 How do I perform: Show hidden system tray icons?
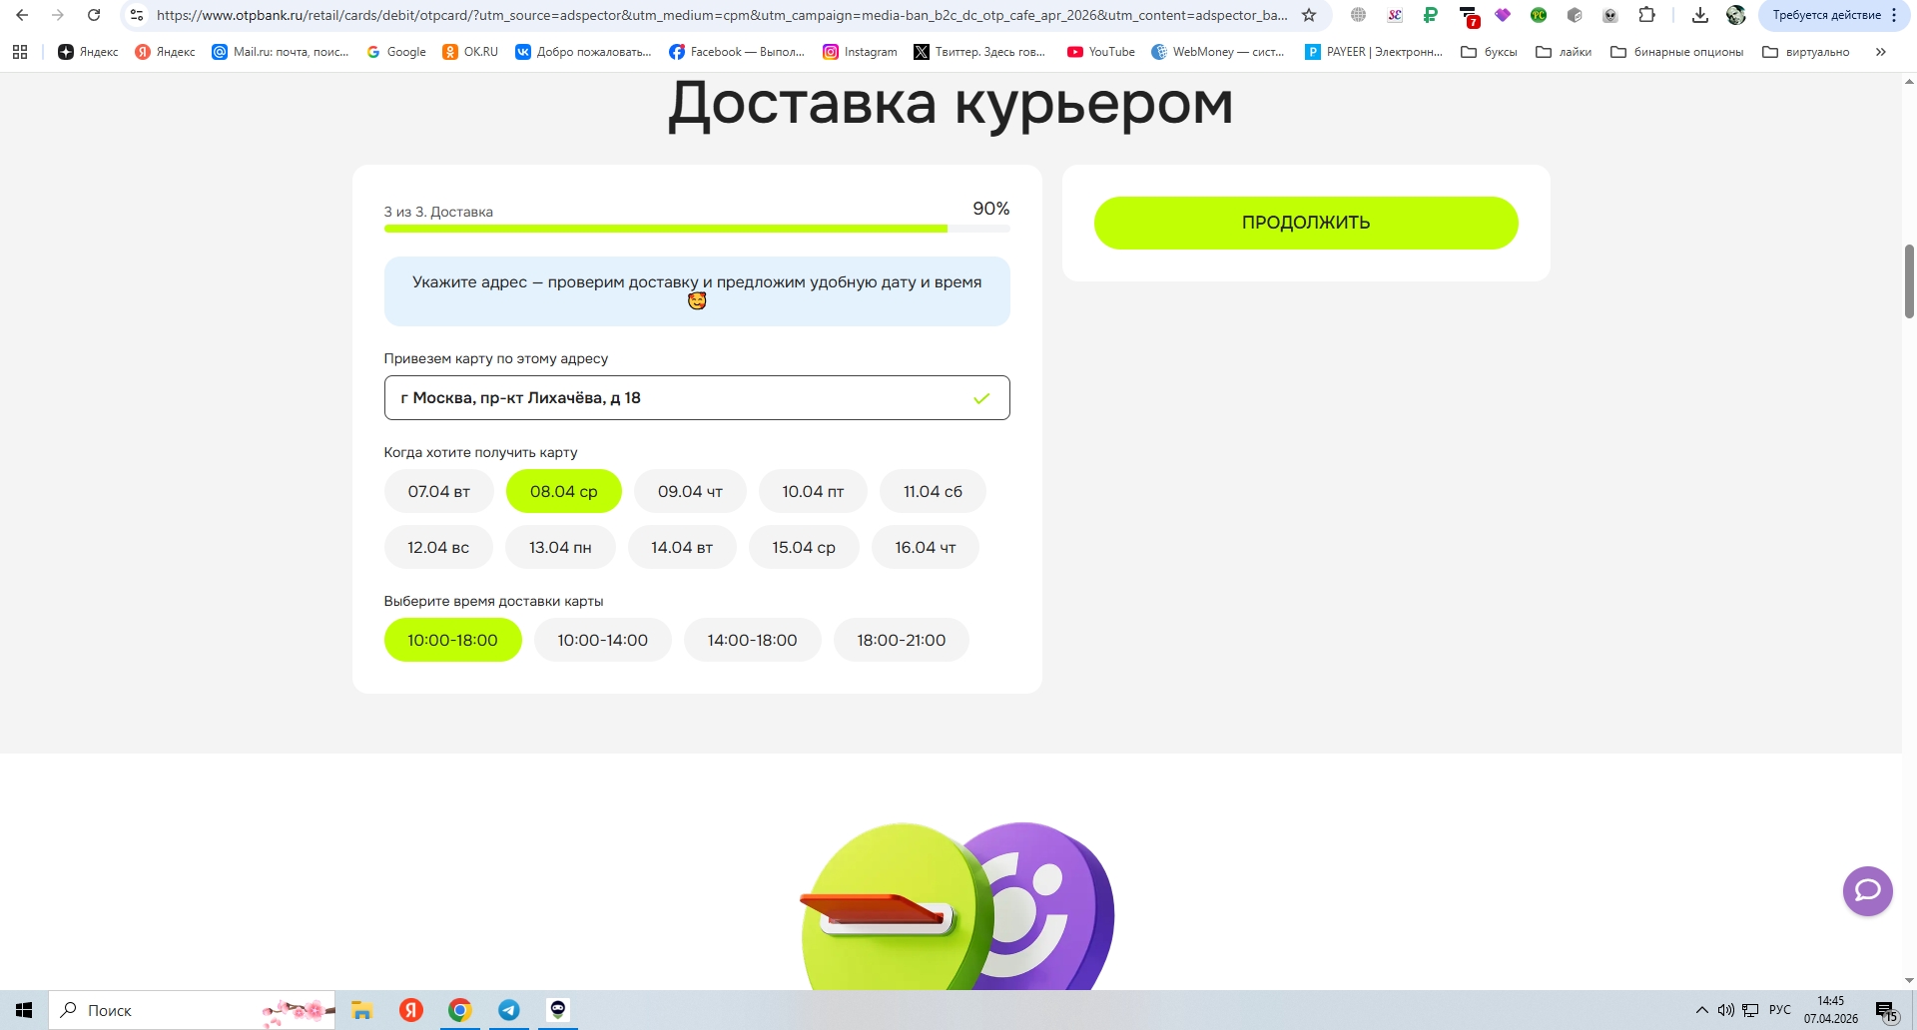coord(1701,1010)
